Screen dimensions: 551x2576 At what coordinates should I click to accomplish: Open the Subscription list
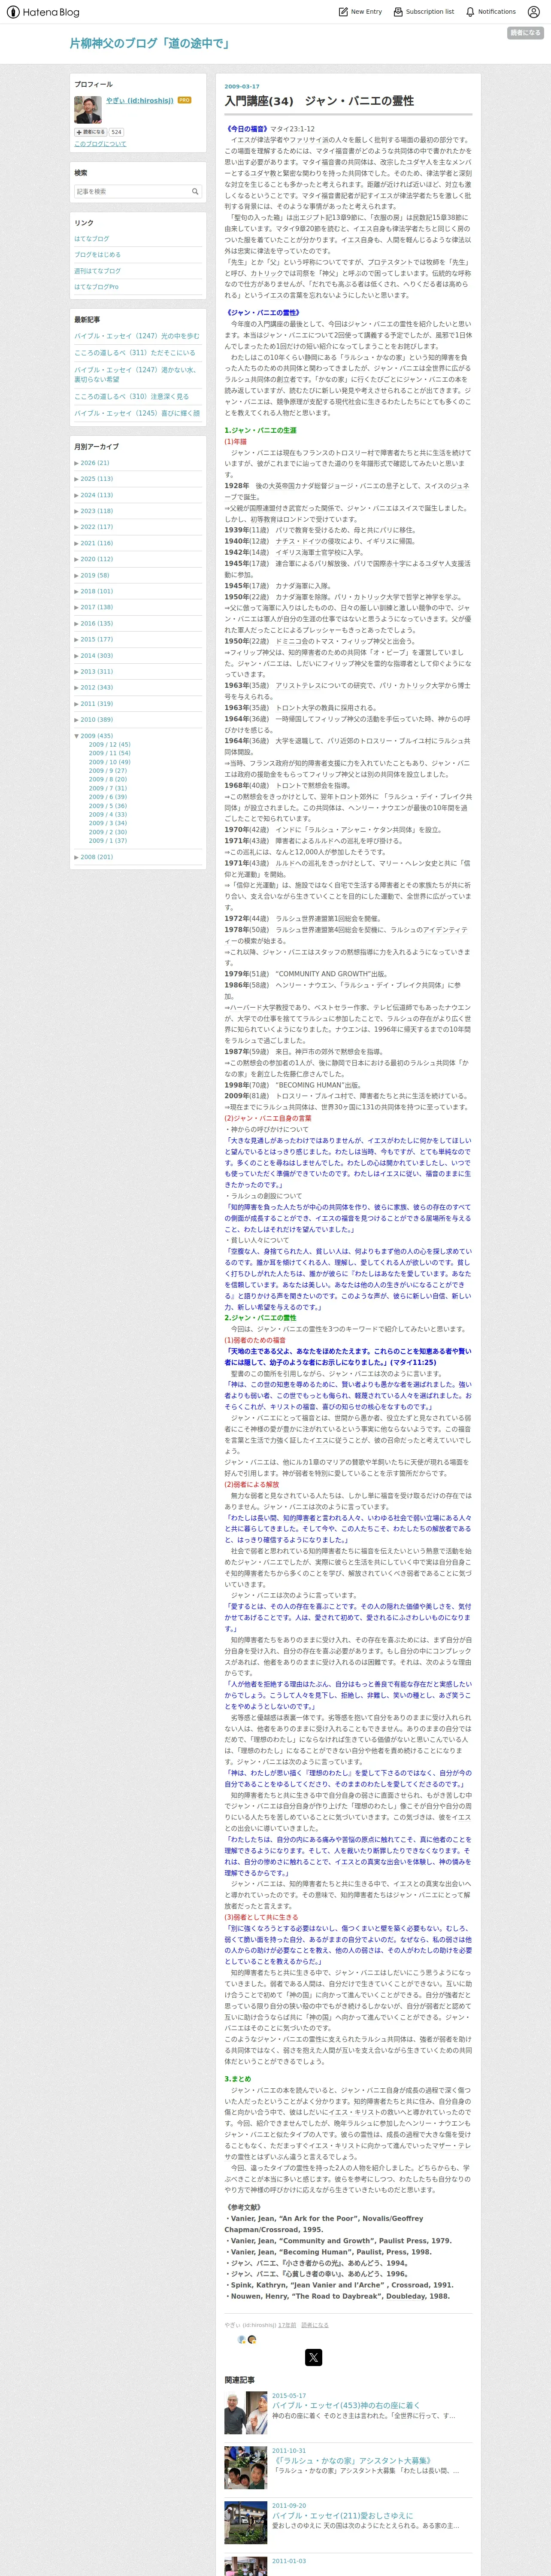tap(424, 12)
